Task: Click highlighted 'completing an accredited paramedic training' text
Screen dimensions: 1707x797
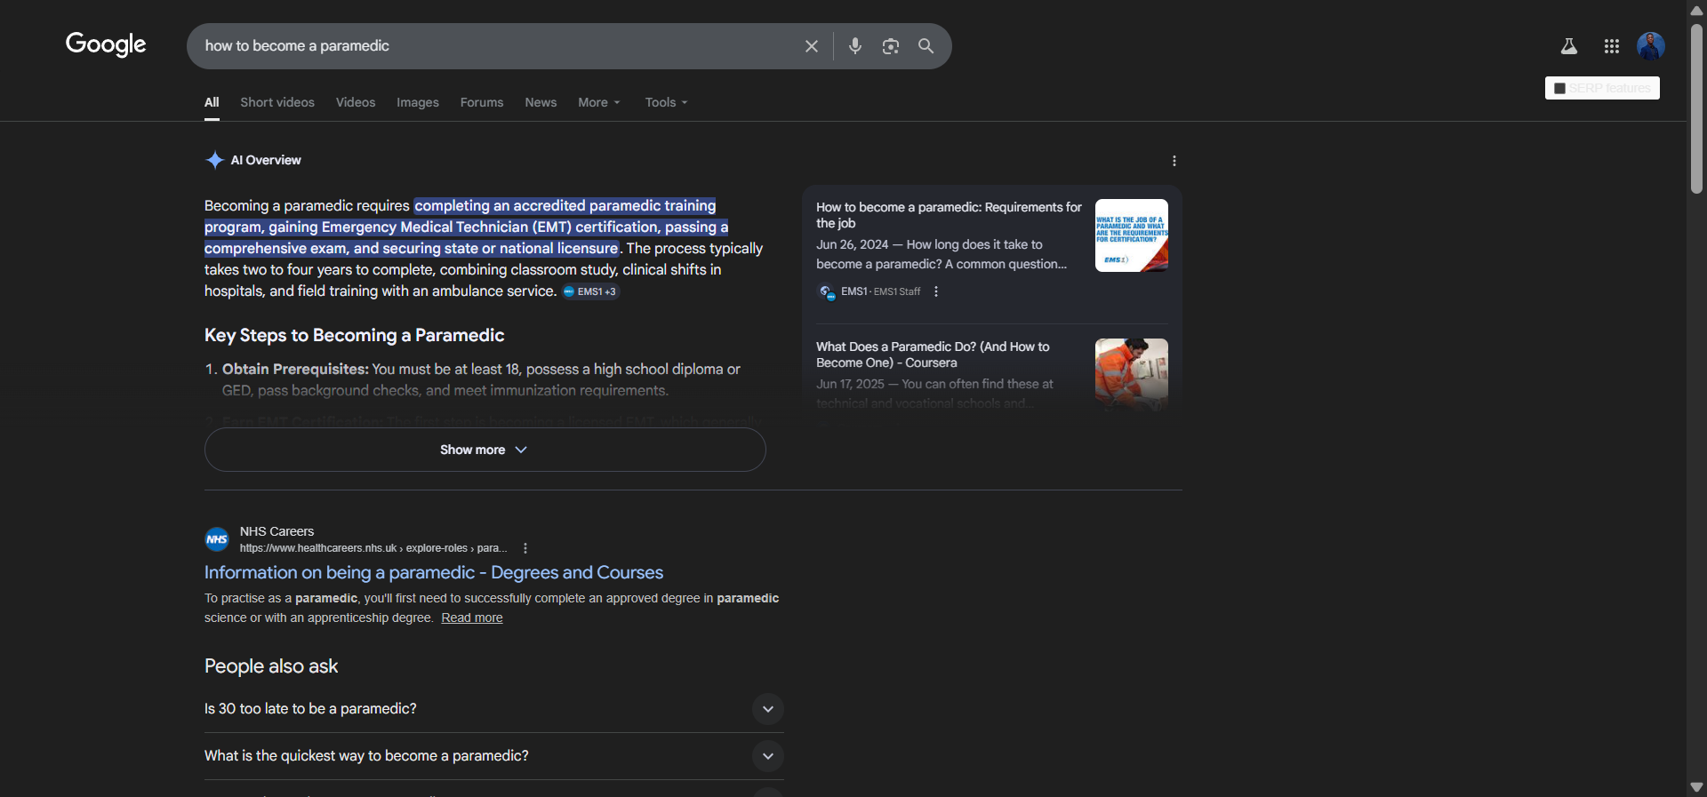Action: (x=565, y=206)
